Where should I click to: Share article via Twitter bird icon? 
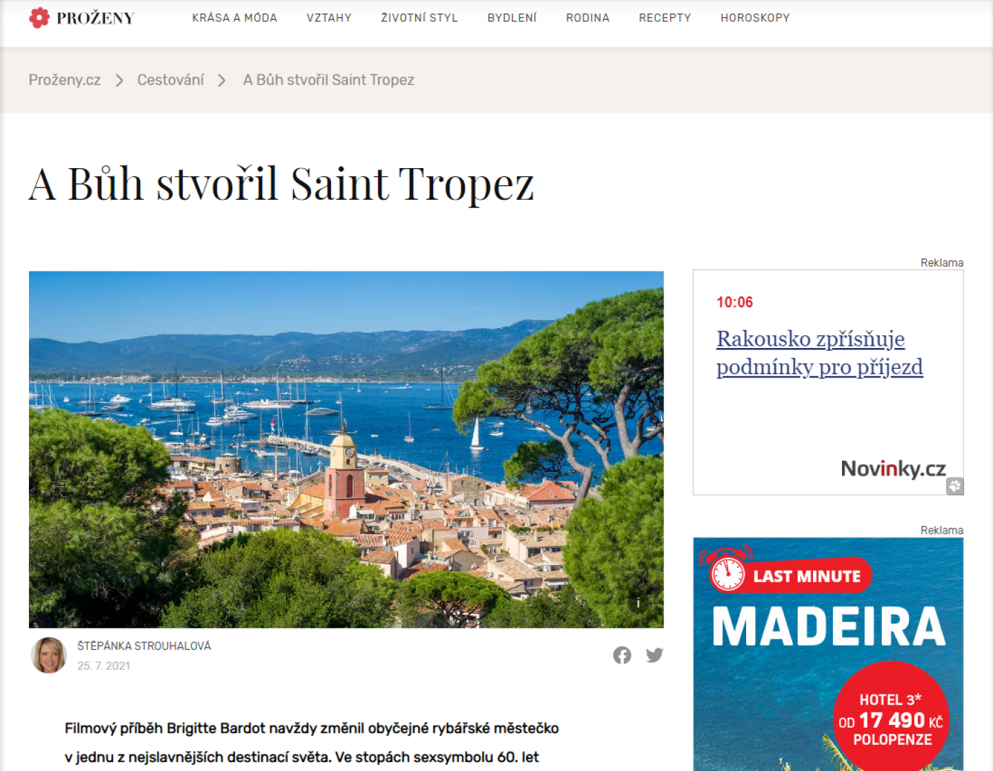654,655
